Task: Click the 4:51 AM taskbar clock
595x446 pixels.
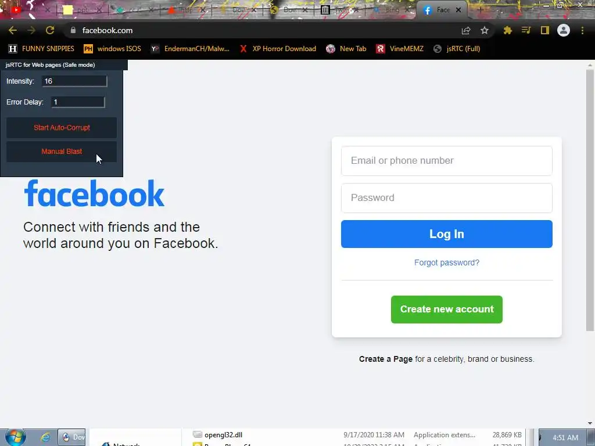Action: 565,438
